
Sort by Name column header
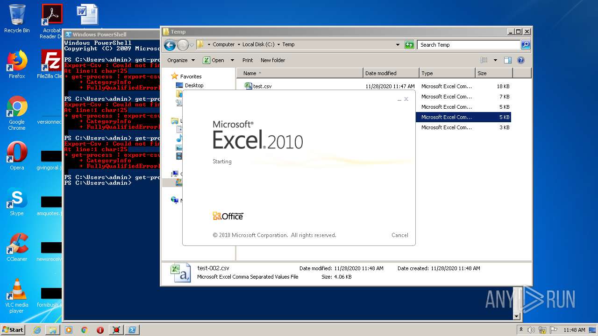tap(300, 73)
